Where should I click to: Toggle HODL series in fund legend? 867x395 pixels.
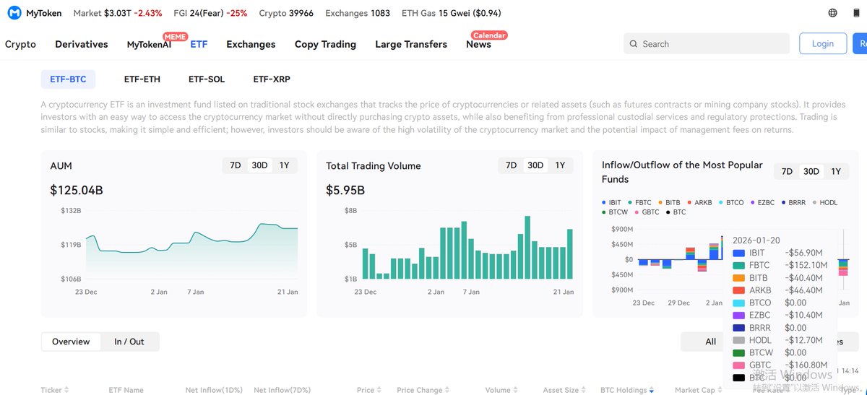point(824,203)
